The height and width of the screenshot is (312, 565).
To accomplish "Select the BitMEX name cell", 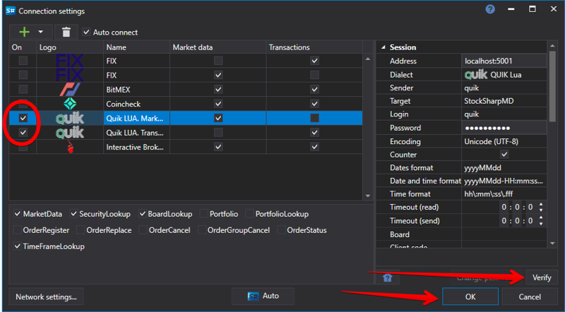I will [136, 90].
